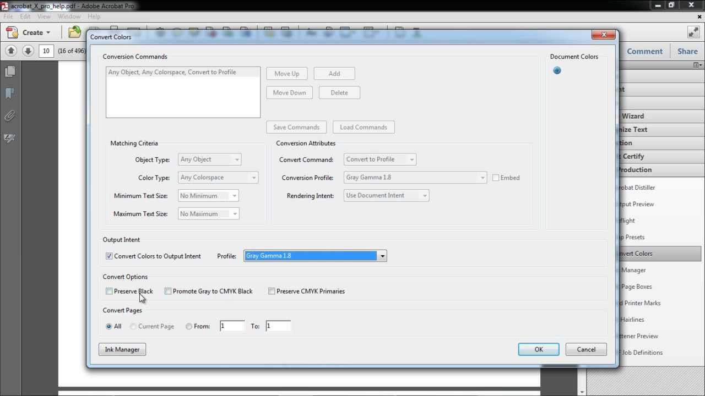Open the Object Type dropdown

pos(209,159)
